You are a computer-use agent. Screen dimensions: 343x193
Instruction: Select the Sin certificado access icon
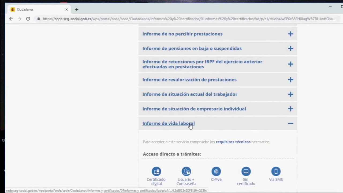click(246, 171)
